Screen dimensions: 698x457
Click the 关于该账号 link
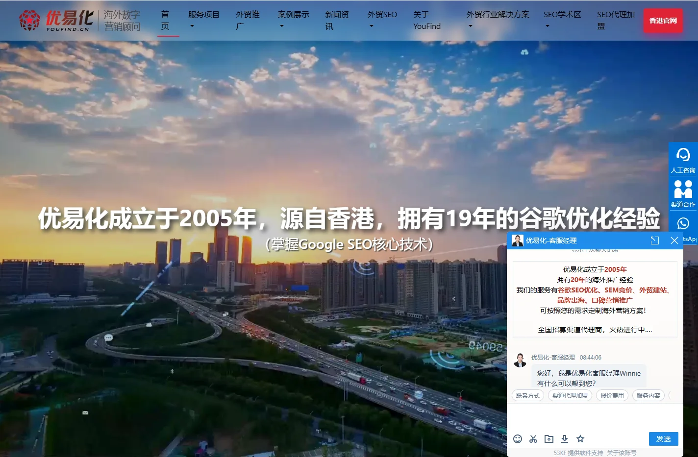tap(622, 453)
